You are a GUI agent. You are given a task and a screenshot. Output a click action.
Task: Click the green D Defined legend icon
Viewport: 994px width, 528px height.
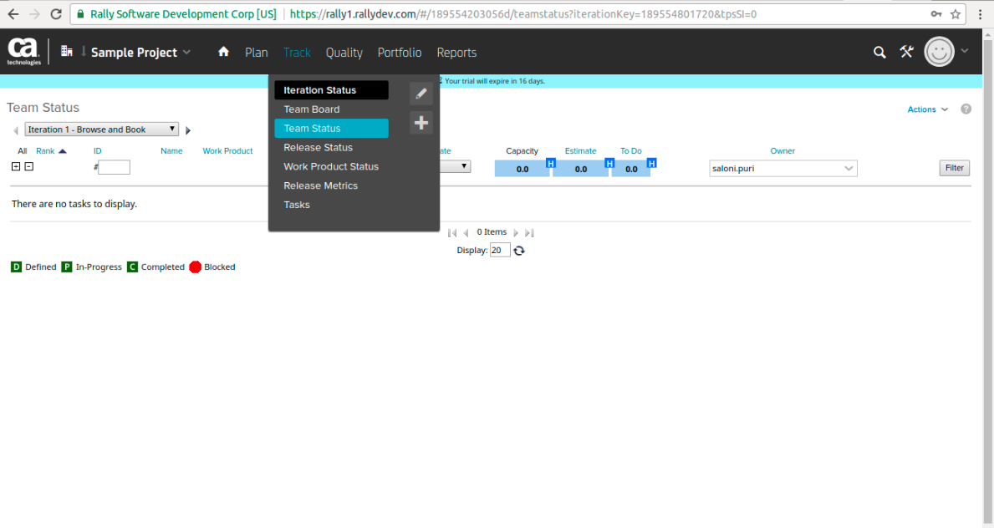17,267
